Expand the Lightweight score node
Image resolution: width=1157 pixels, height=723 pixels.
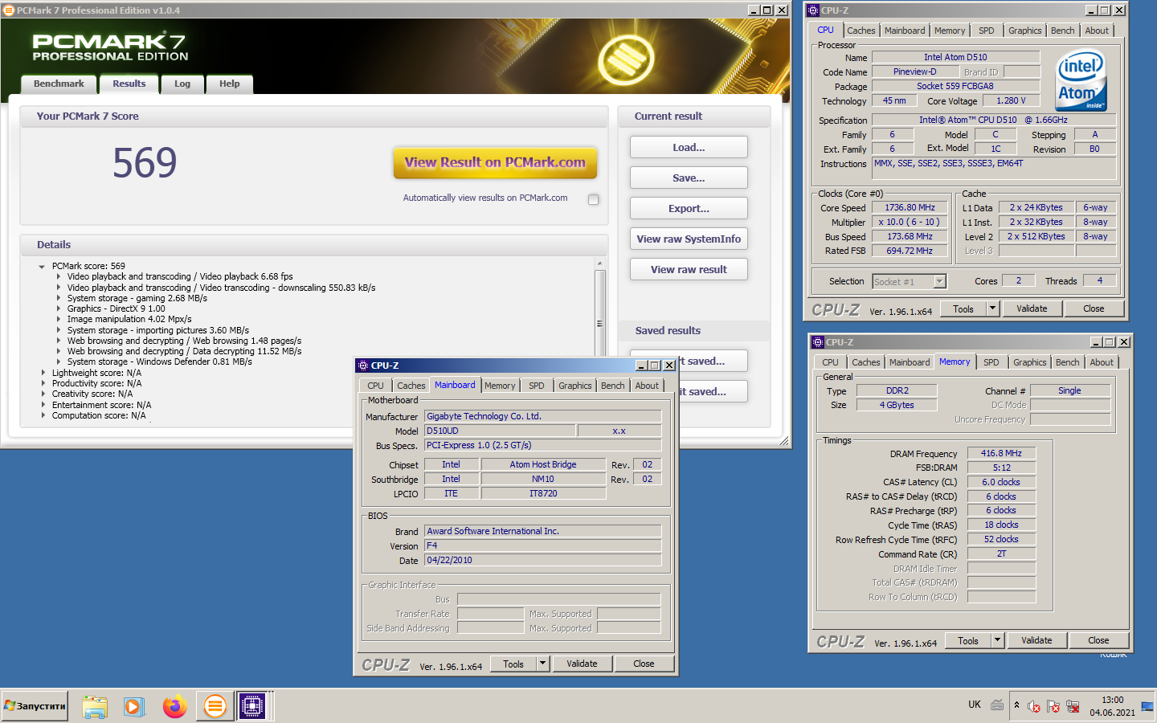click(43, 373)
